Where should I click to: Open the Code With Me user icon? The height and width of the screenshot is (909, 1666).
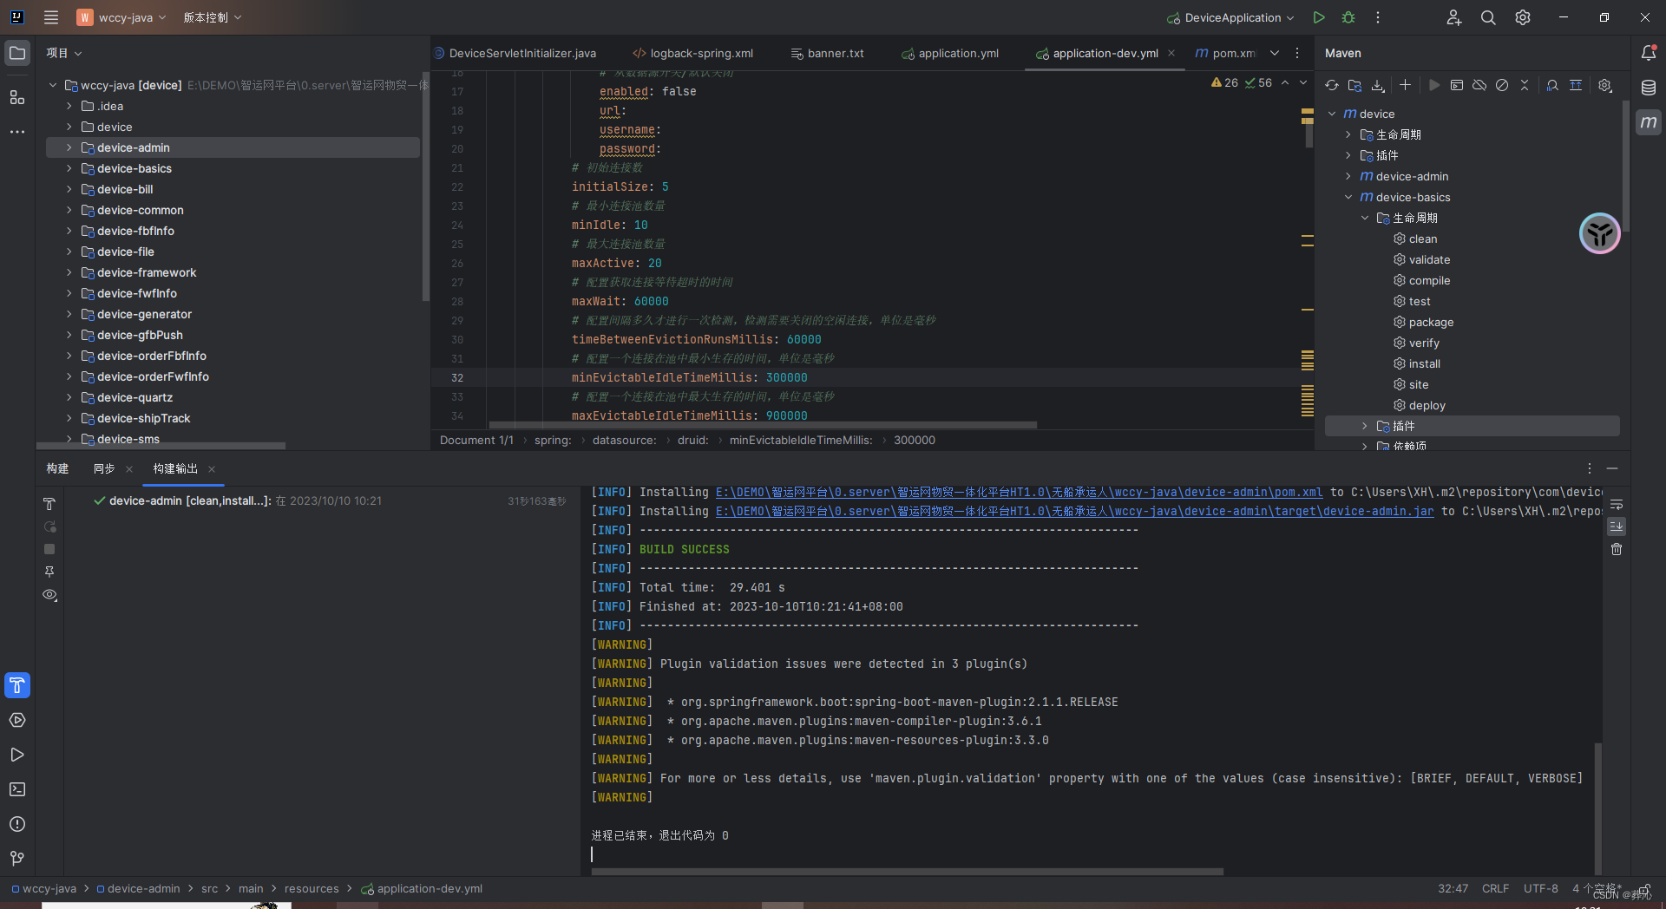[1454, 17]
